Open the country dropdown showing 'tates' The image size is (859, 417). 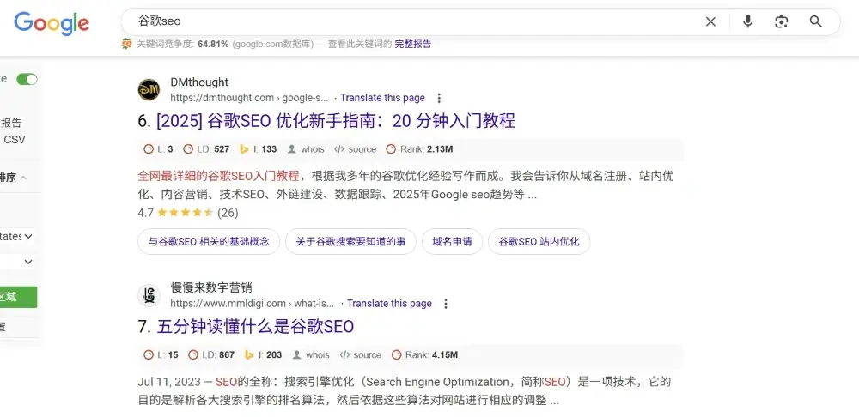[x=17, y=237]
